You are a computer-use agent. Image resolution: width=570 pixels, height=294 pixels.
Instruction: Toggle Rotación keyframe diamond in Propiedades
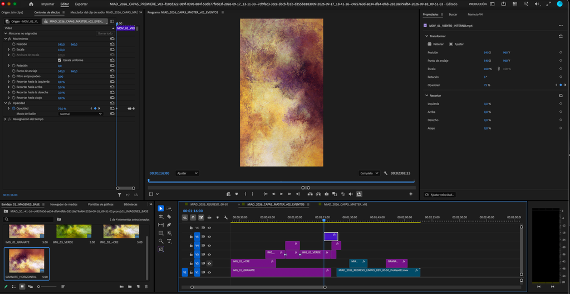(561, 77)
